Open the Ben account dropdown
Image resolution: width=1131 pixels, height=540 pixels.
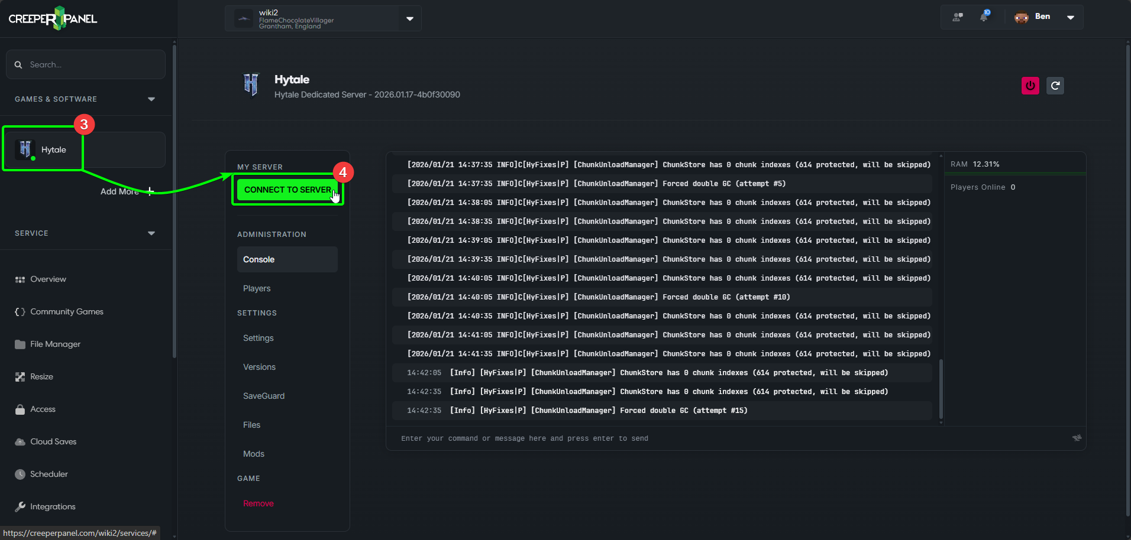coord(1070,17)
